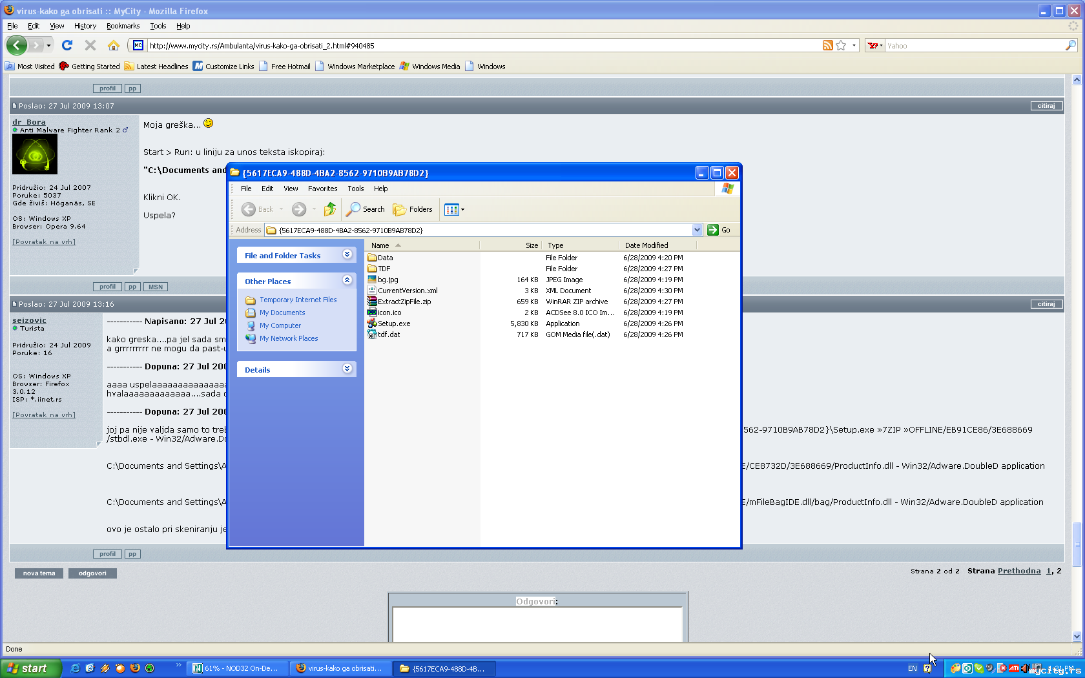Click the dr_Bora username link
Image resolution: width=1085 pixels, height=678 pixels.
(x=29, y=122)
